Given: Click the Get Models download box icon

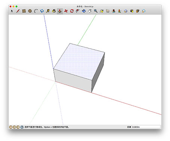Looking at the screenshot, I should (131, 11).
